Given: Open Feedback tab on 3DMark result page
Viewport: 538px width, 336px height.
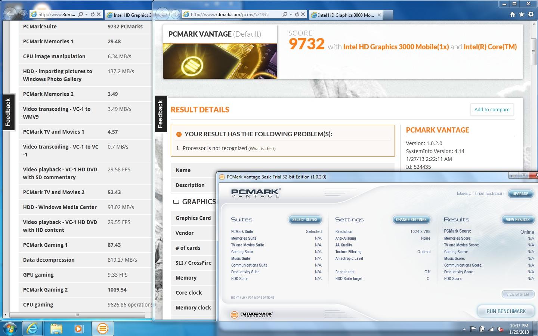Looking at the screenshot, I should click(160, 114).
